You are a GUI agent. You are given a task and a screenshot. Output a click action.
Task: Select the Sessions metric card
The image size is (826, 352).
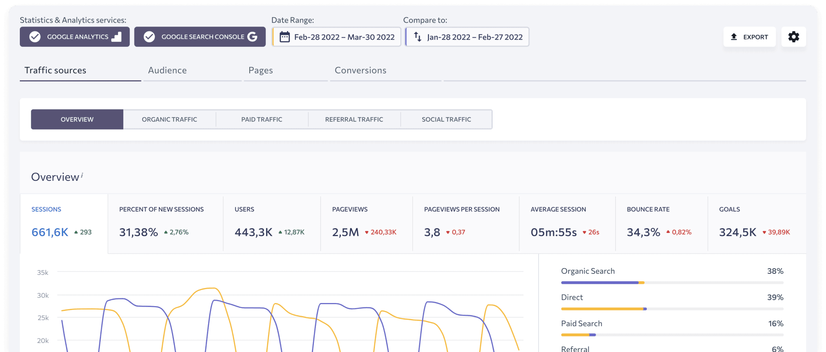(64, 223)
